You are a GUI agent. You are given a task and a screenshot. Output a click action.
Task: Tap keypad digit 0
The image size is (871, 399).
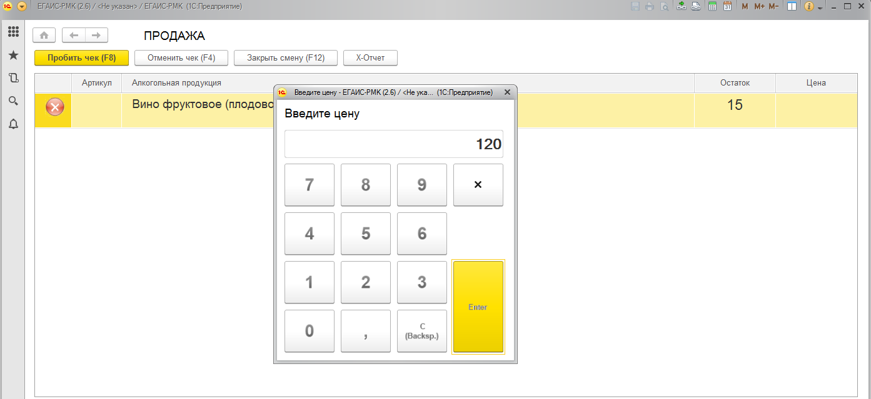[x=310, y=331]
